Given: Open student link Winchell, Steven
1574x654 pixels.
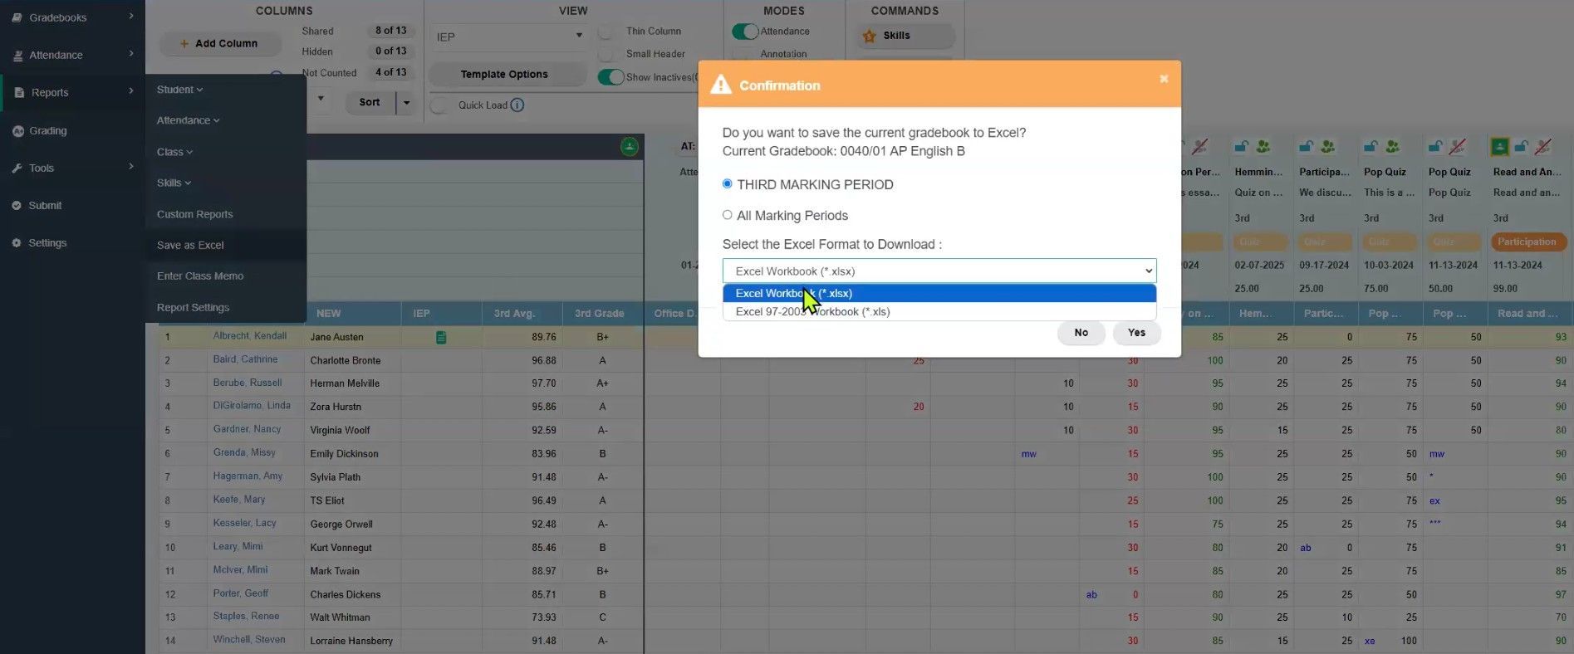Looking at the screenshot, I should coord(248,640).
